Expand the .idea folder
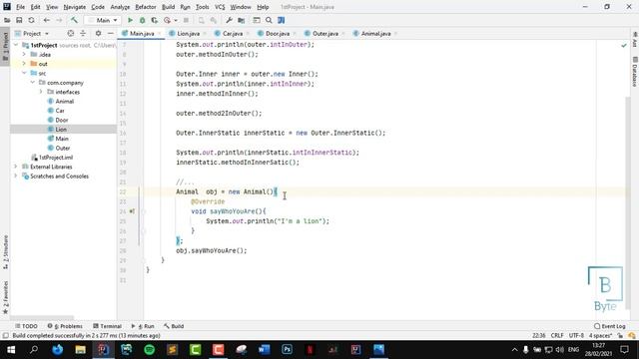 point(24,55)
